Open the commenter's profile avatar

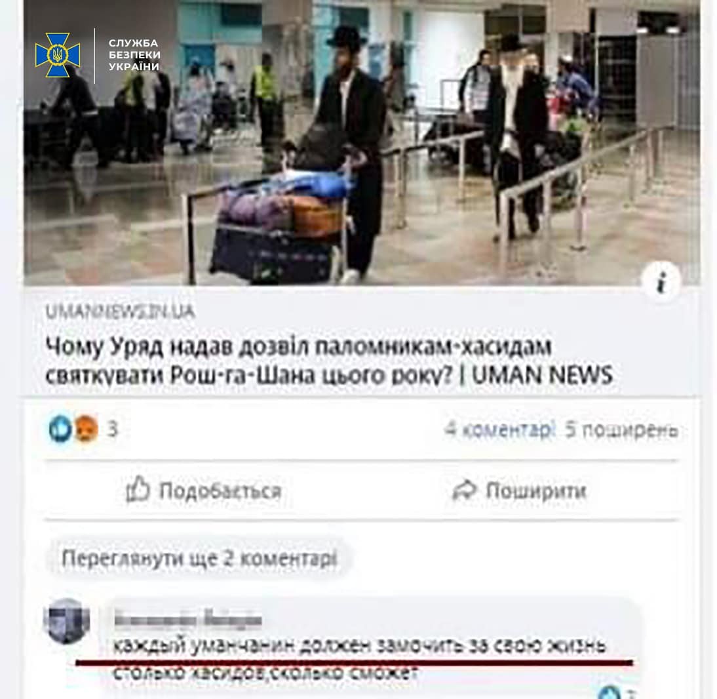[x=67, y=620]
